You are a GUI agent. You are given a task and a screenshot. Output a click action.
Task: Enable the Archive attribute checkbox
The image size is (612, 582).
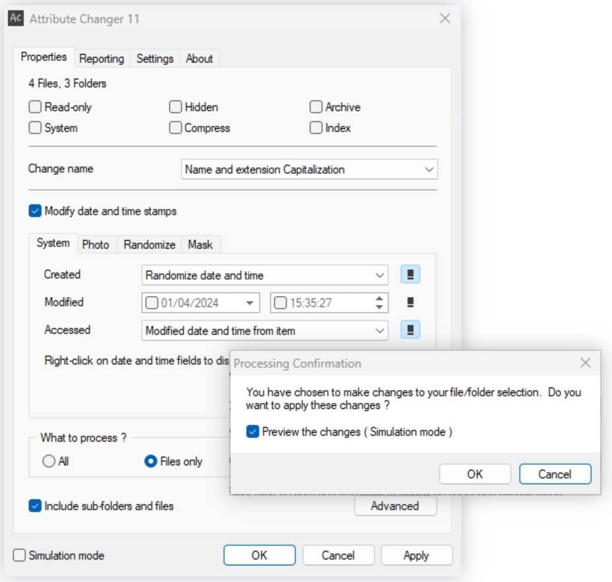tap(316, 107)
